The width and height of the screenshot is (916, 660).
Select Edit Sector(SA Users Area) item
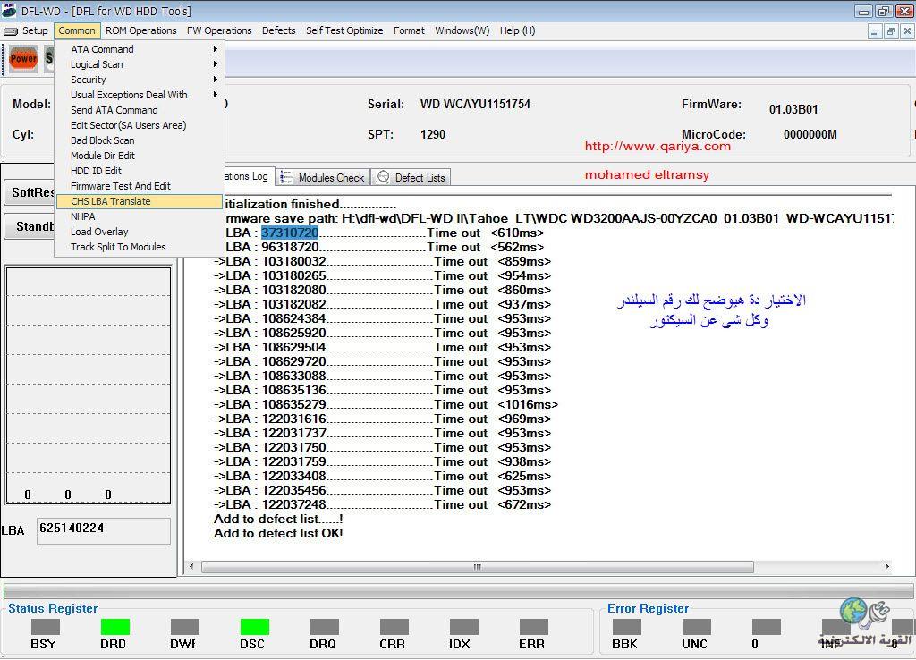139,125
